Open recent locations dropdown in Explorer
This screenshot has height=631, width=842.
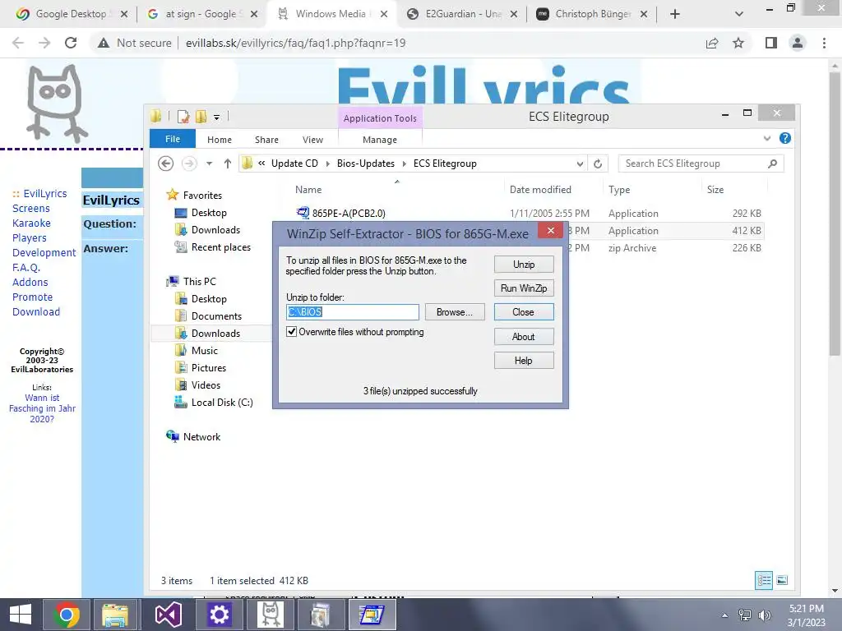point(209,164)
